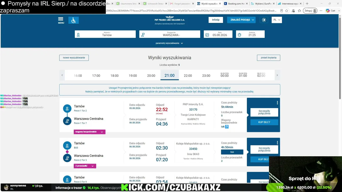
Task: Click the sonnyreeves streamer avatar
Action: pyautogui.click(x=6, y=187)
